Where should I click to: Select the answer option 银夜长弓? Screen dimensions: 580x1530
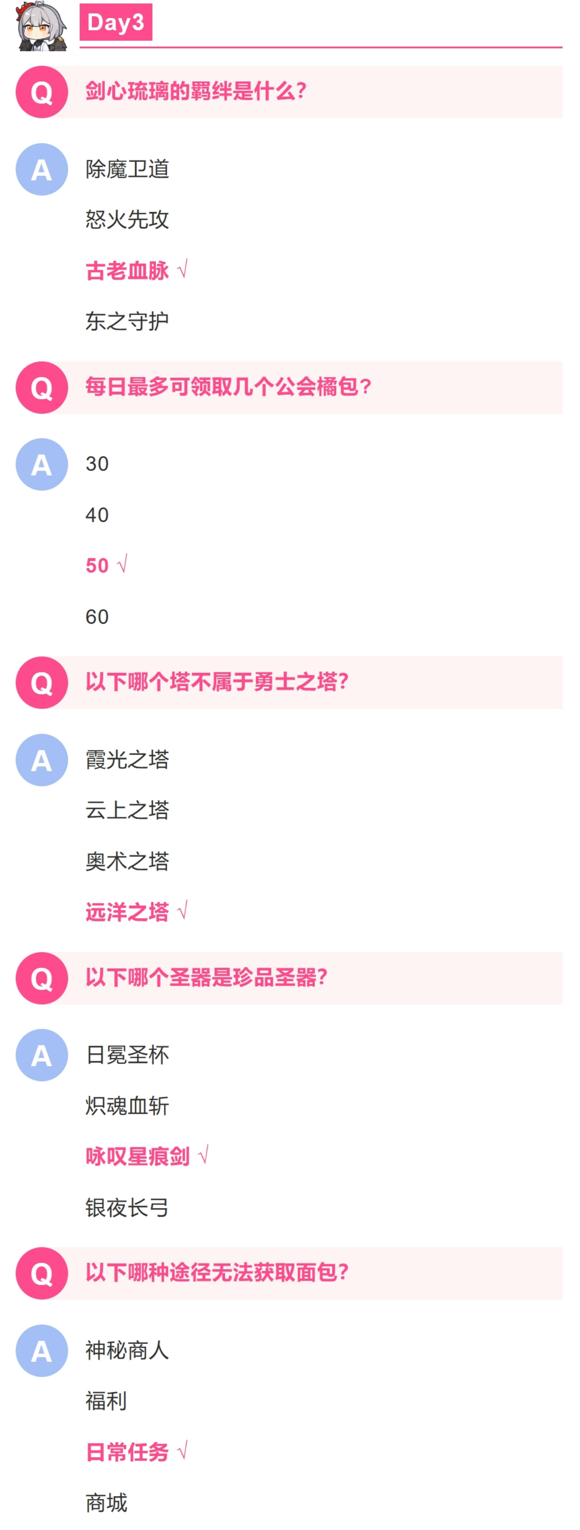pos(127,1208)
